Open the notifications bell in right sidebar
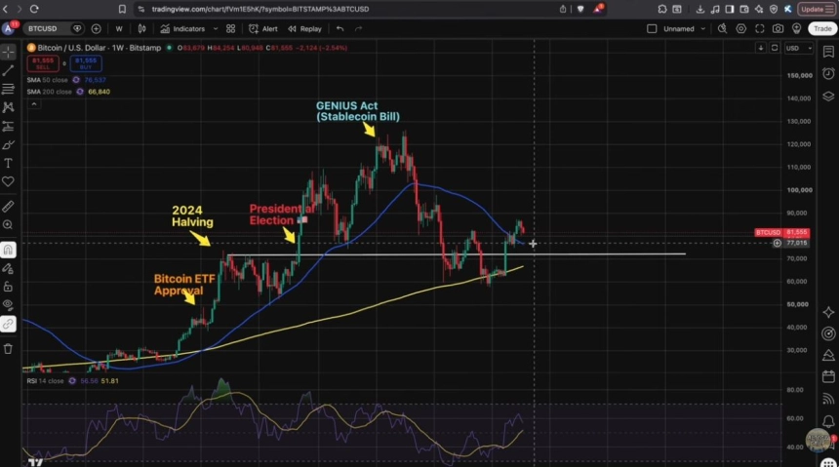 [x=828, y=421]
